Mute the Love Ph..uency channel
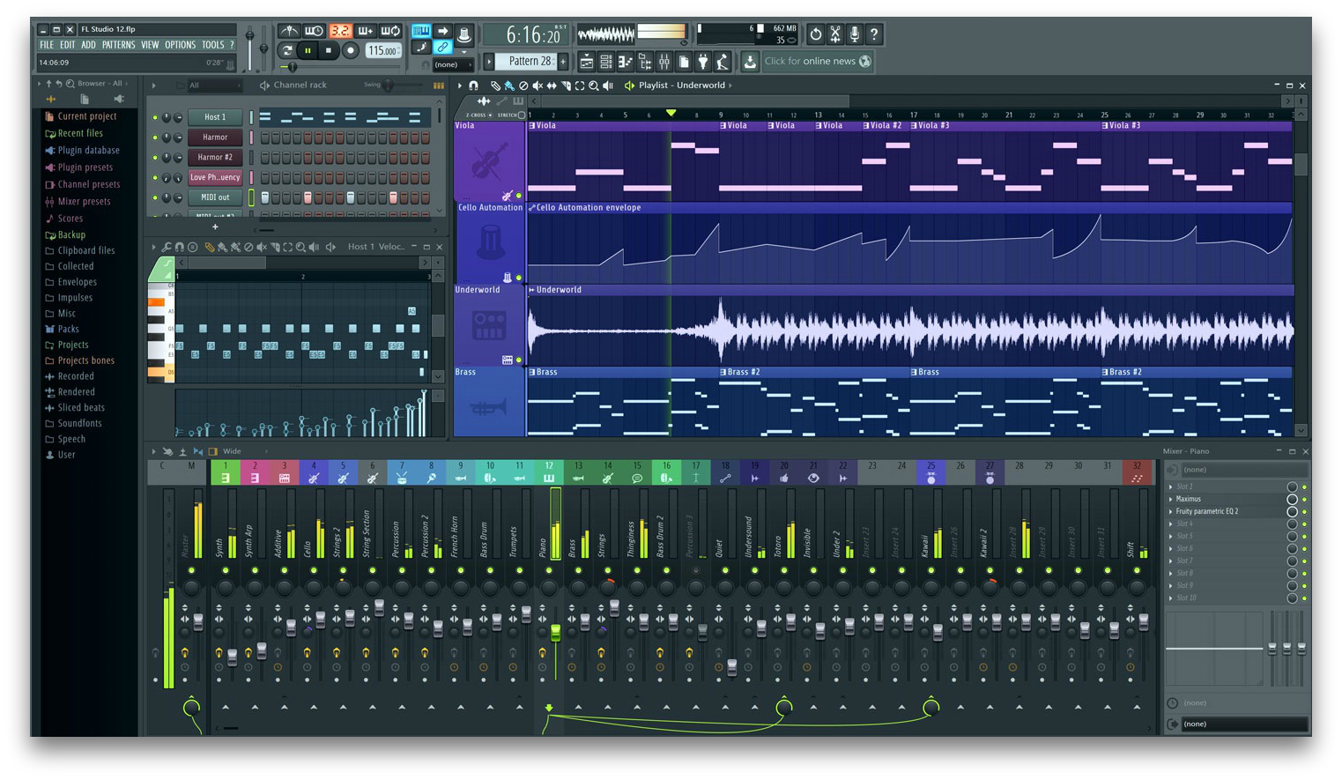This screenshot has height=780, width=1342. (x=155, y=177)
